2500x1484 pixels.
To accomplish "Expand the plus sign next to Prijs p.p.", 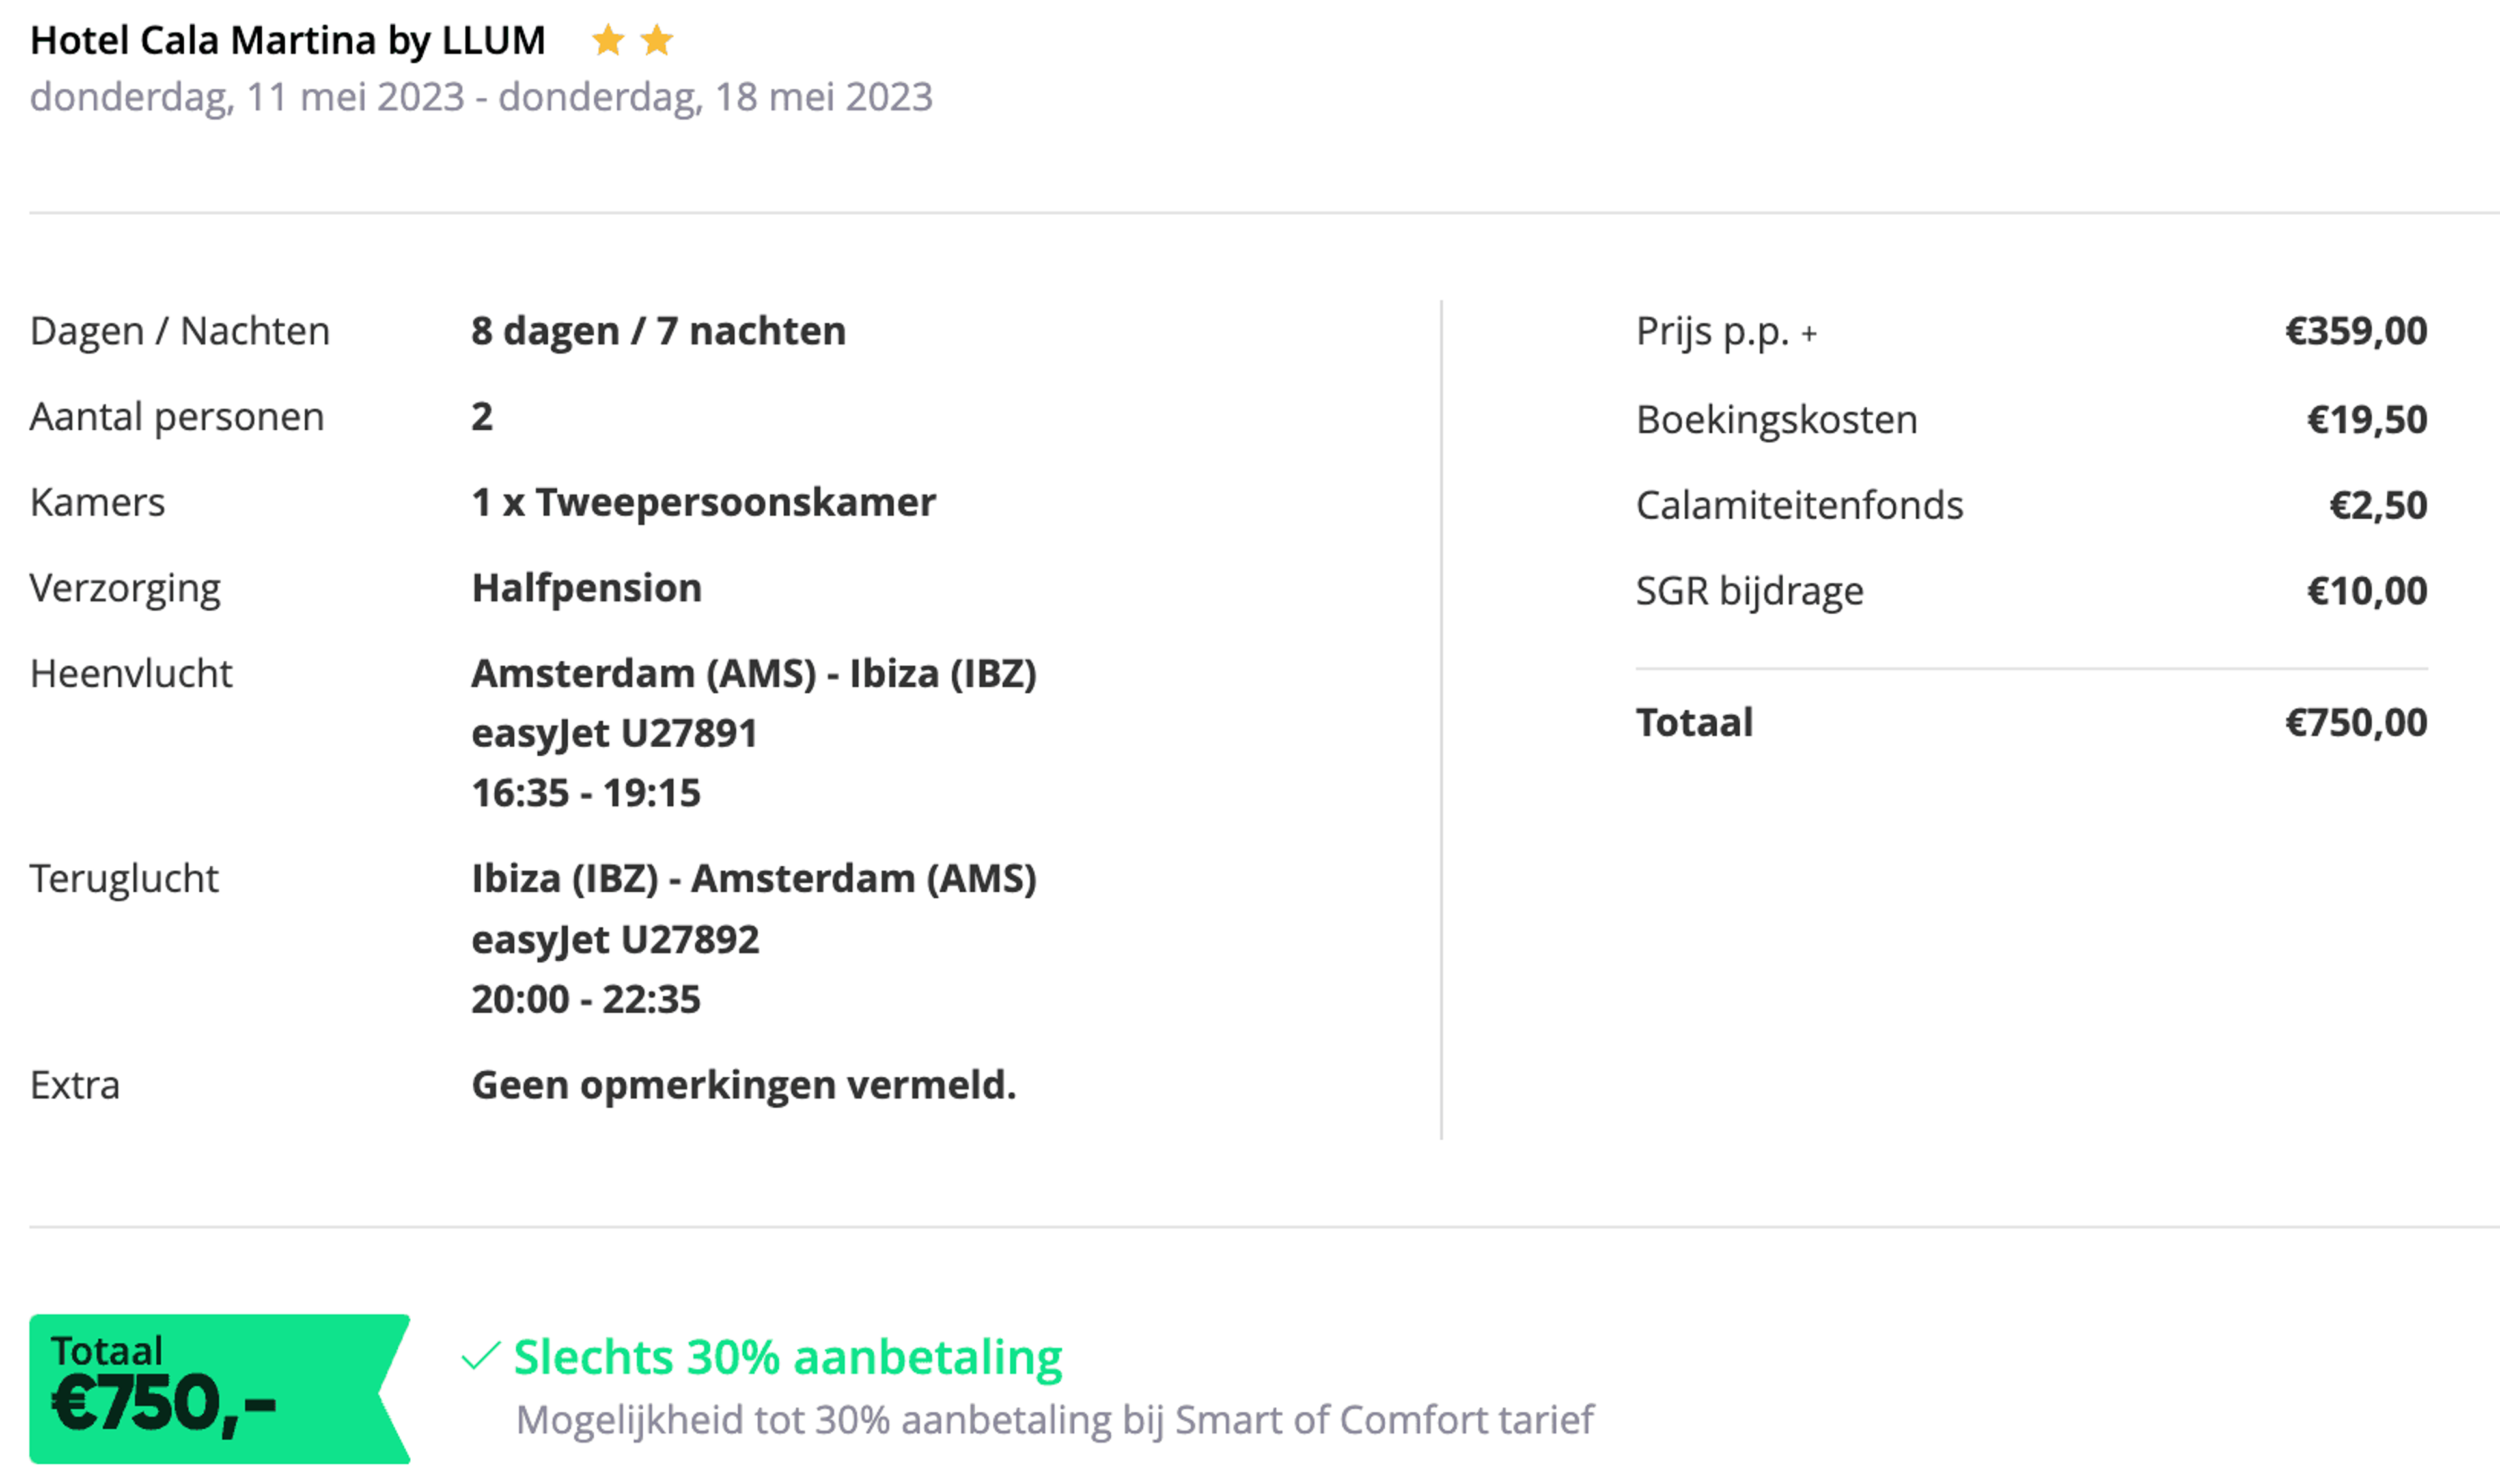I will pos(1808,334).
